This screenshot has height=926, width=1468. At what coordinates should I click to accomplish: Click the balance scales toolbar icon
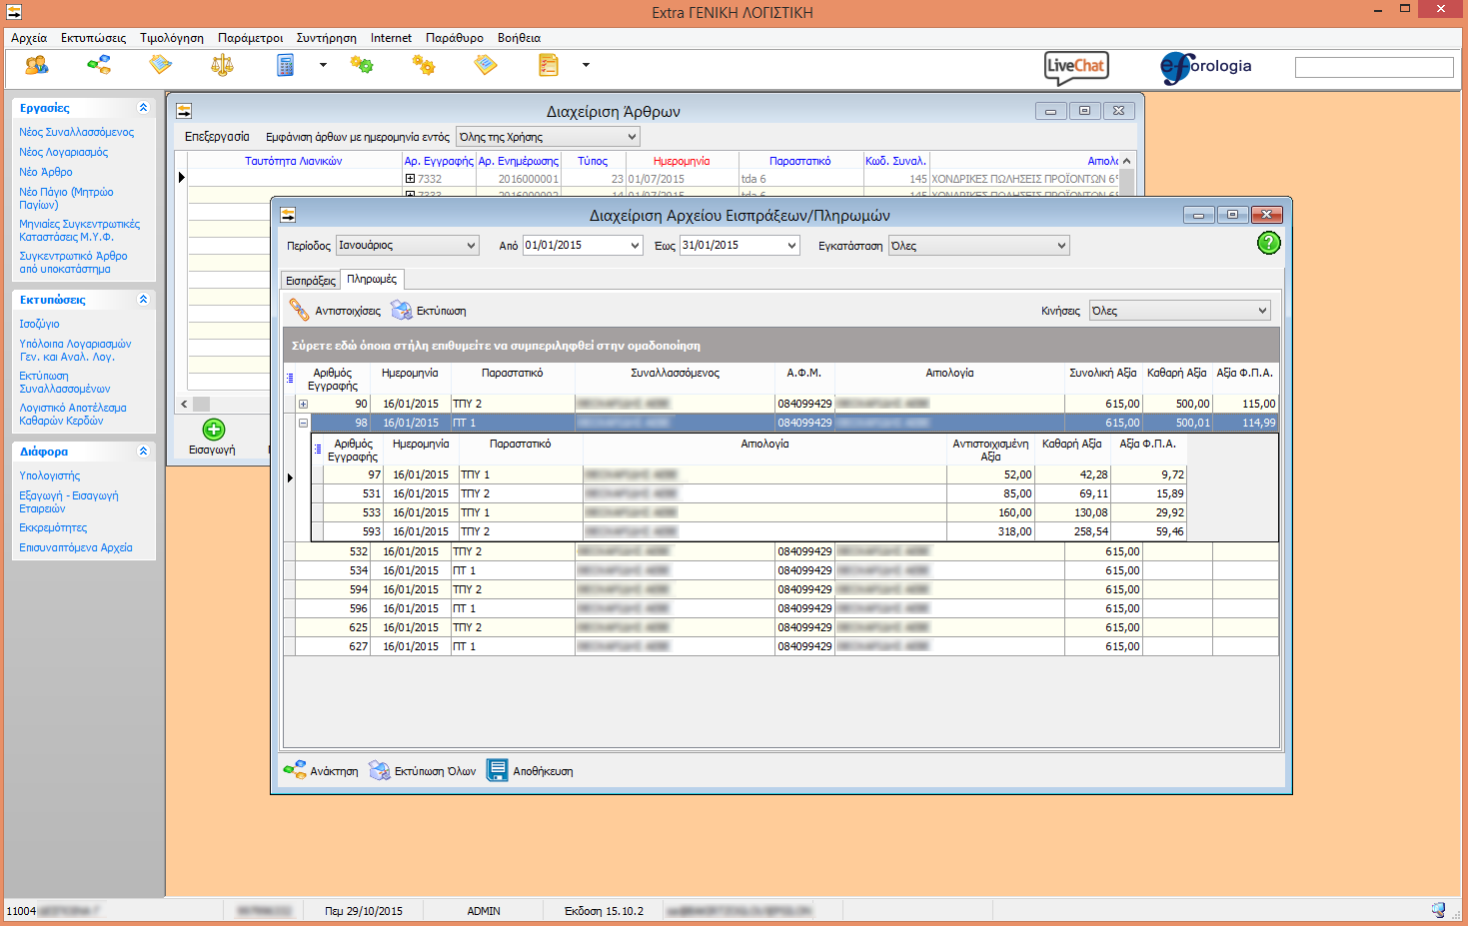coord(222,66)
